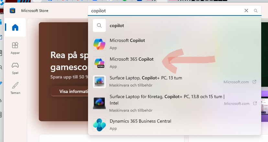The height and width of the screenshot is (142, 268).
Task: Clear the search box with the X
Action: (x=246, y=11)
